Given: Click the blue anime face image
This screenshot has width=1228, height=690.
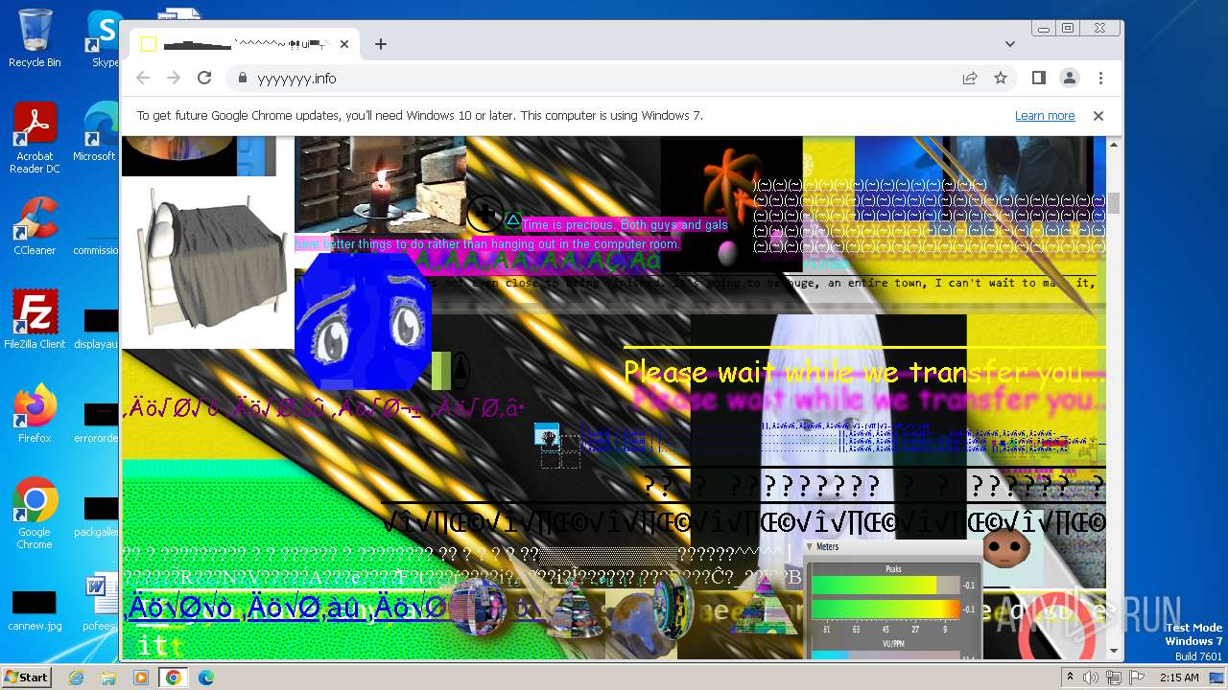Looking at the screenshot, I should [x=363, y=322].
